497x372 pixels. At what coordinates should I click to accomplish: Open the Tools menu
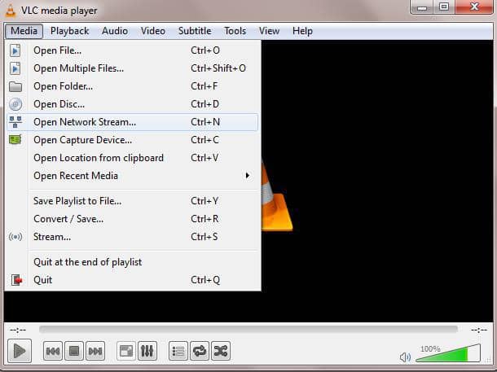click(235, 31)
